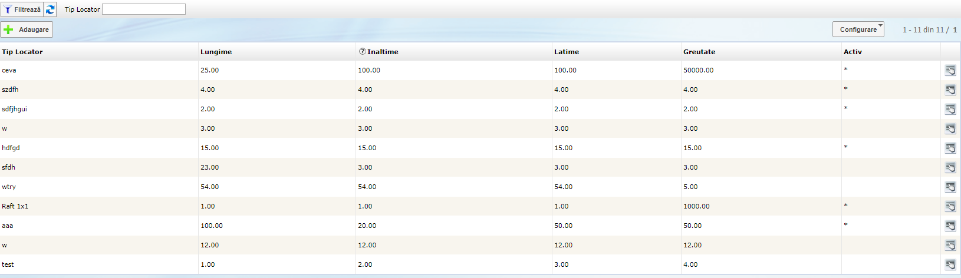Open edit icon for the aaa row
Screen dimensions: 961x278
pos(950,226)
